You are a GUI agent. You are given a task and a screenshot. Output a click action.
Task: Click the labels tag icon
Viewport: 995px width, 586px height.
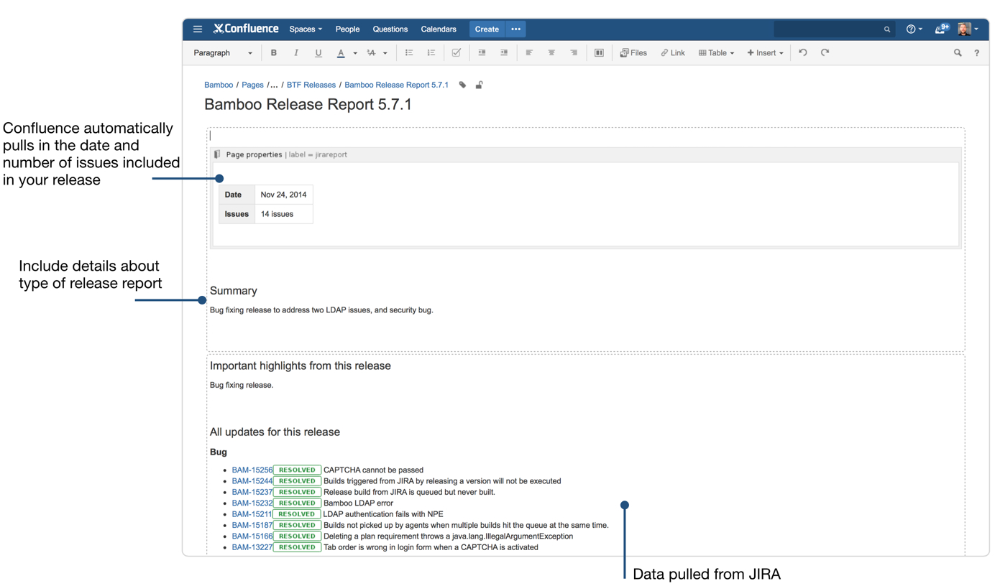click(x=462, y=85)
